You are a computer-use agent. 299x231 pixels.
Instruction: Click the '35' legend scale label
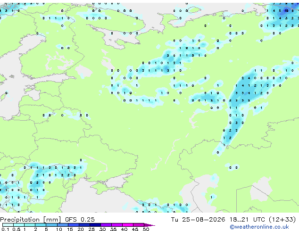tap(113, 229)
